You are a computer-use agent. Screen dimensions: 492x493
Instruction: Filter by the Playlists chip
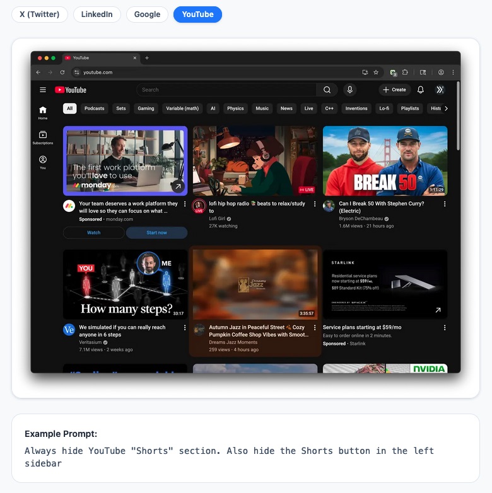tap(410, 108)
